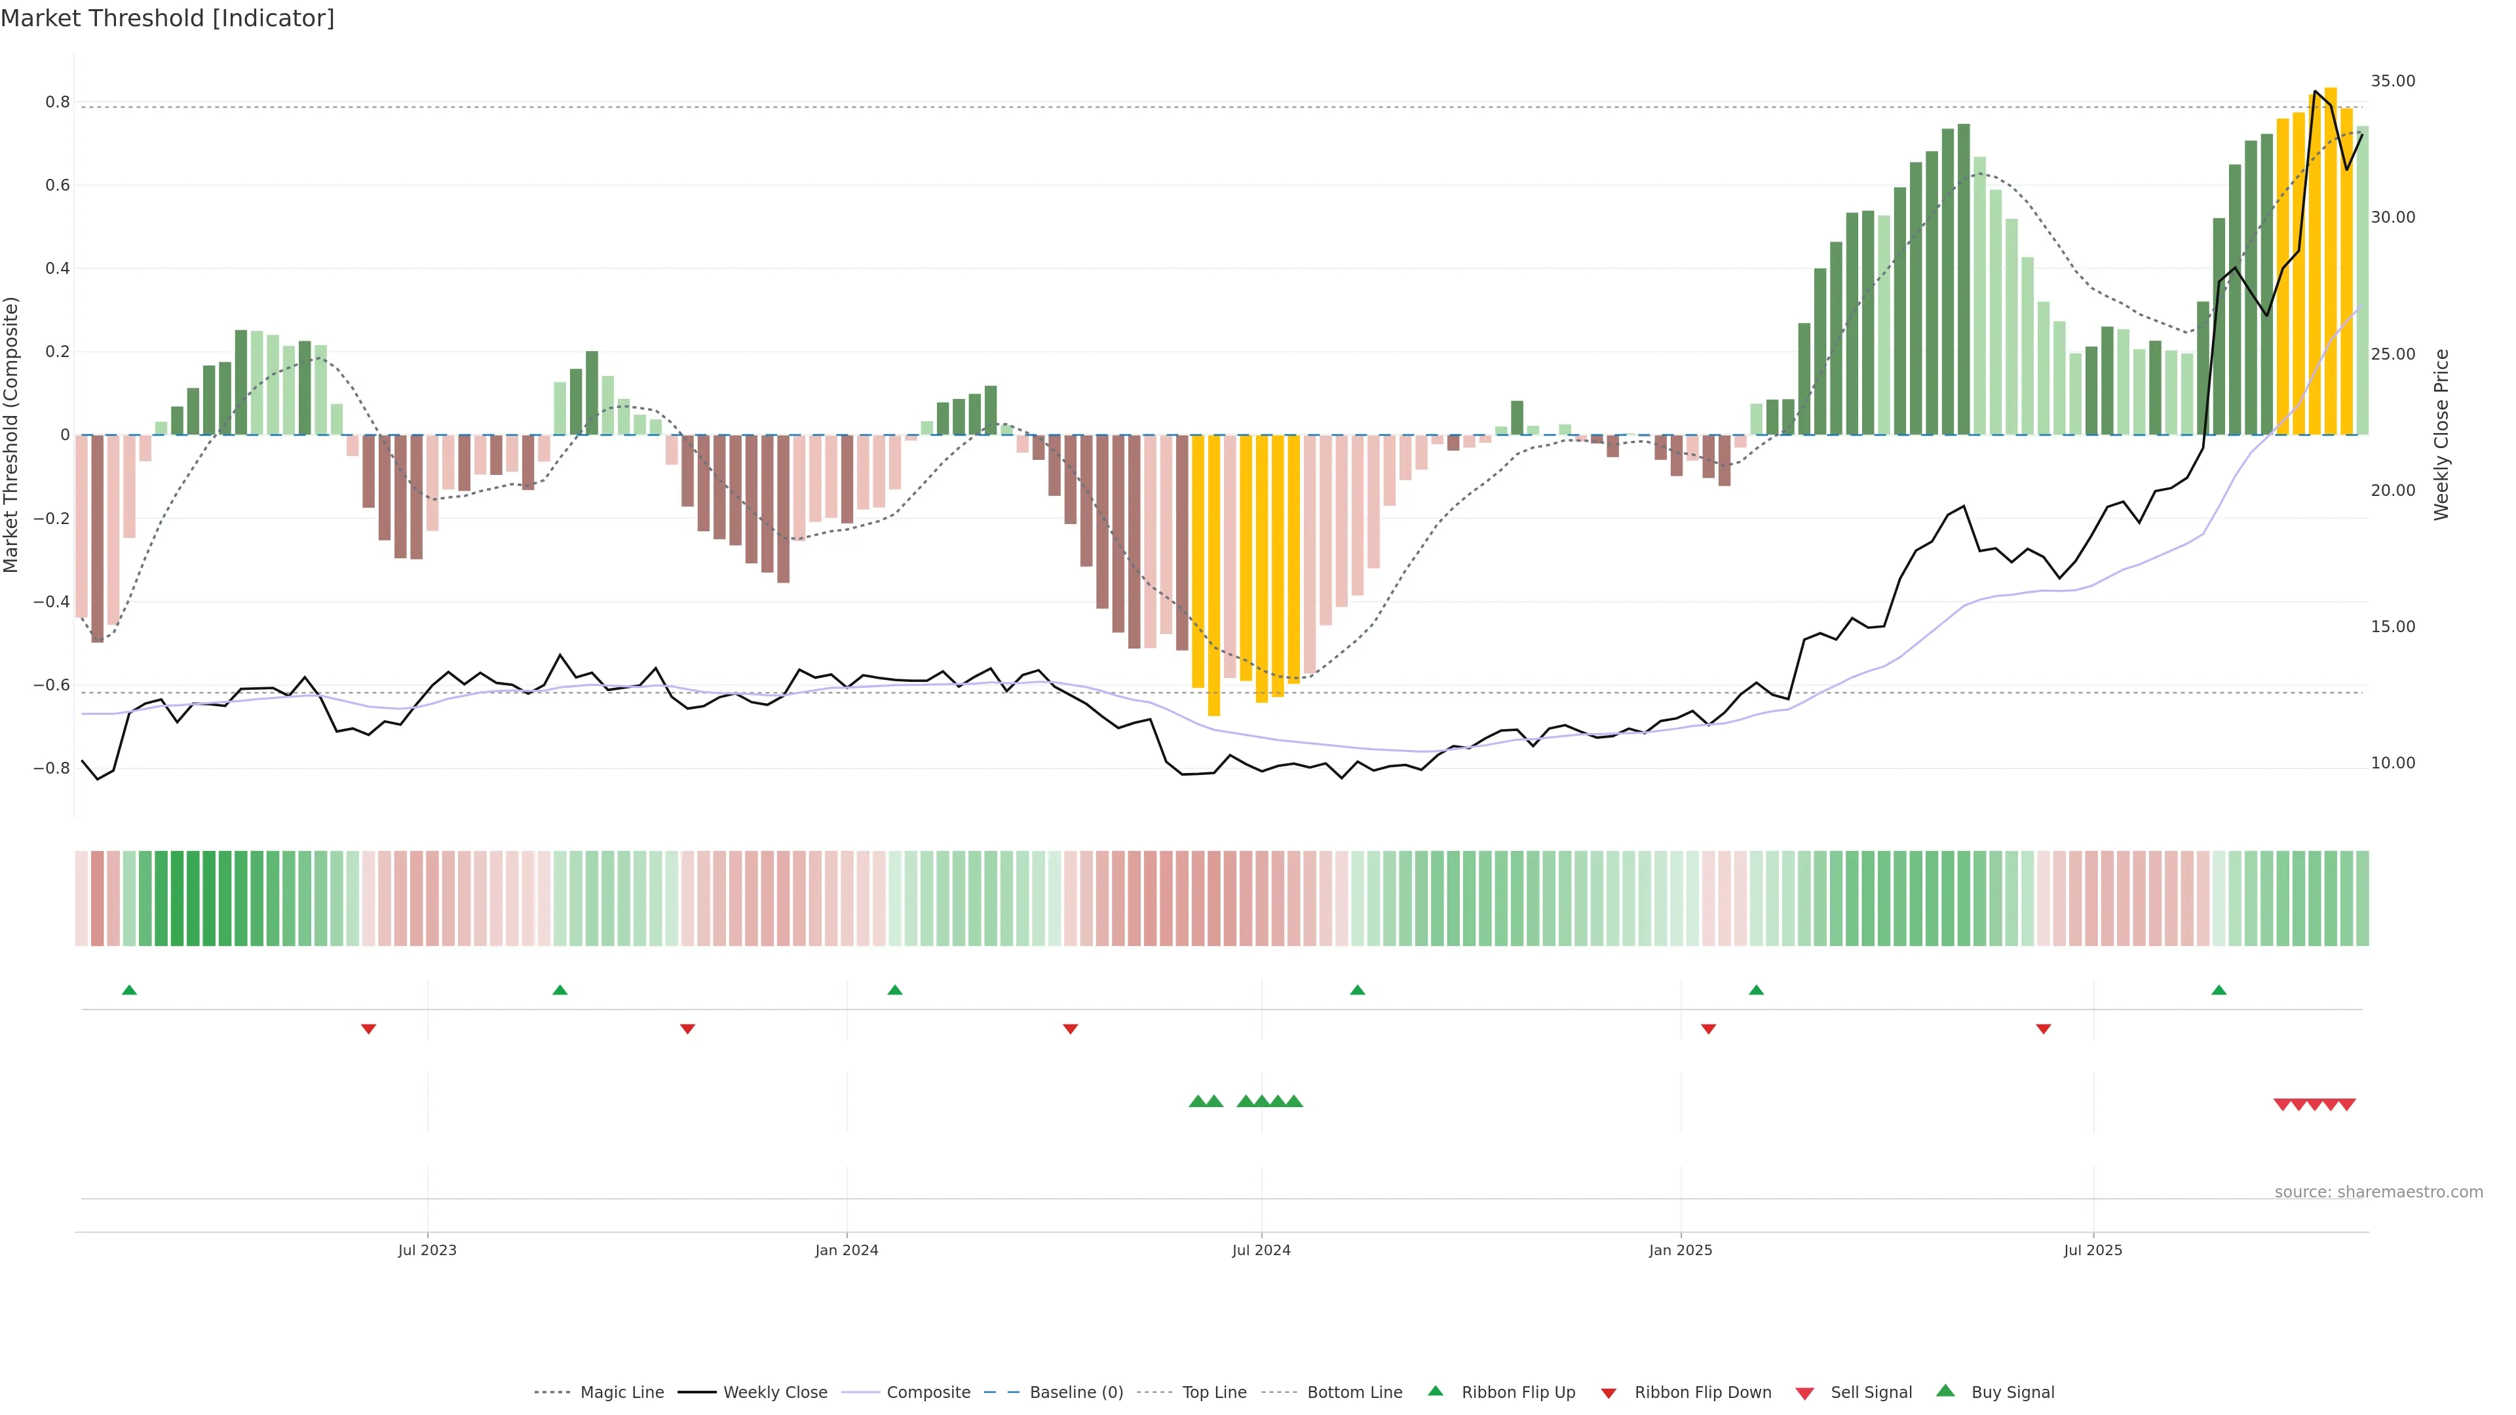This screenshot has height=1415, width=2516.
Task: Click the Jul 2024 x-axis label
Action: click(x=1261, y=1250)
